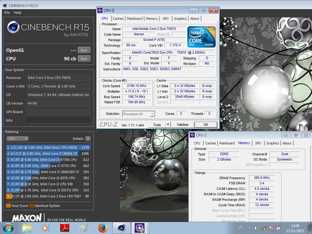Click the GFX Board field

(58, 112)
